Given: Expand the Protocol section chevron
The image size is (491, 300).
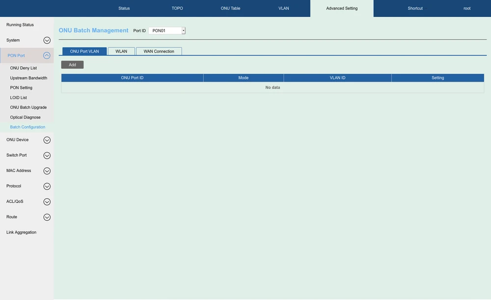Looking at the screenshot, I should pos(47,187).
